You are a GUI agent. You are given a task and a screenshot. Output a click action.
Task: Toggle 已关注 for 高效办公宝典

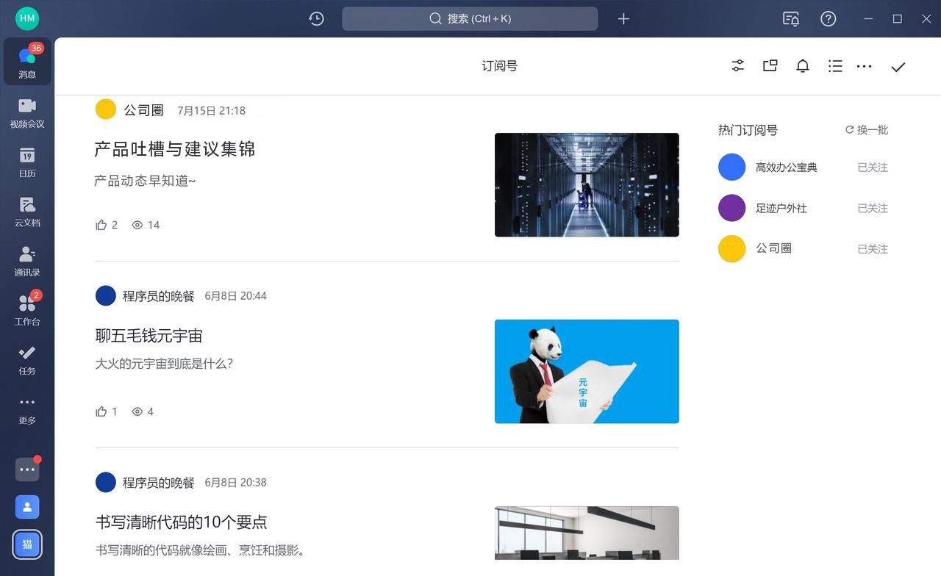873,168
